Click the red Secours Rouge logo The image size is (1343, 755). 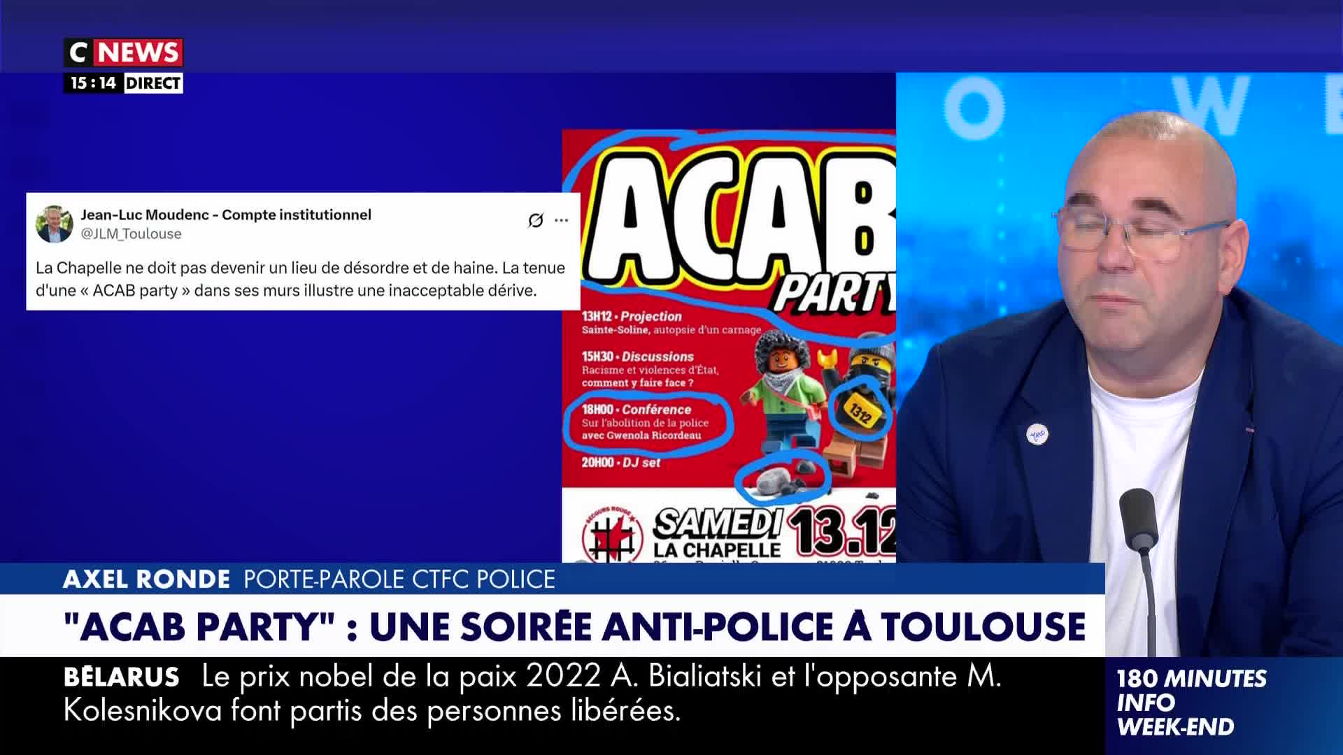pos(612,535)
